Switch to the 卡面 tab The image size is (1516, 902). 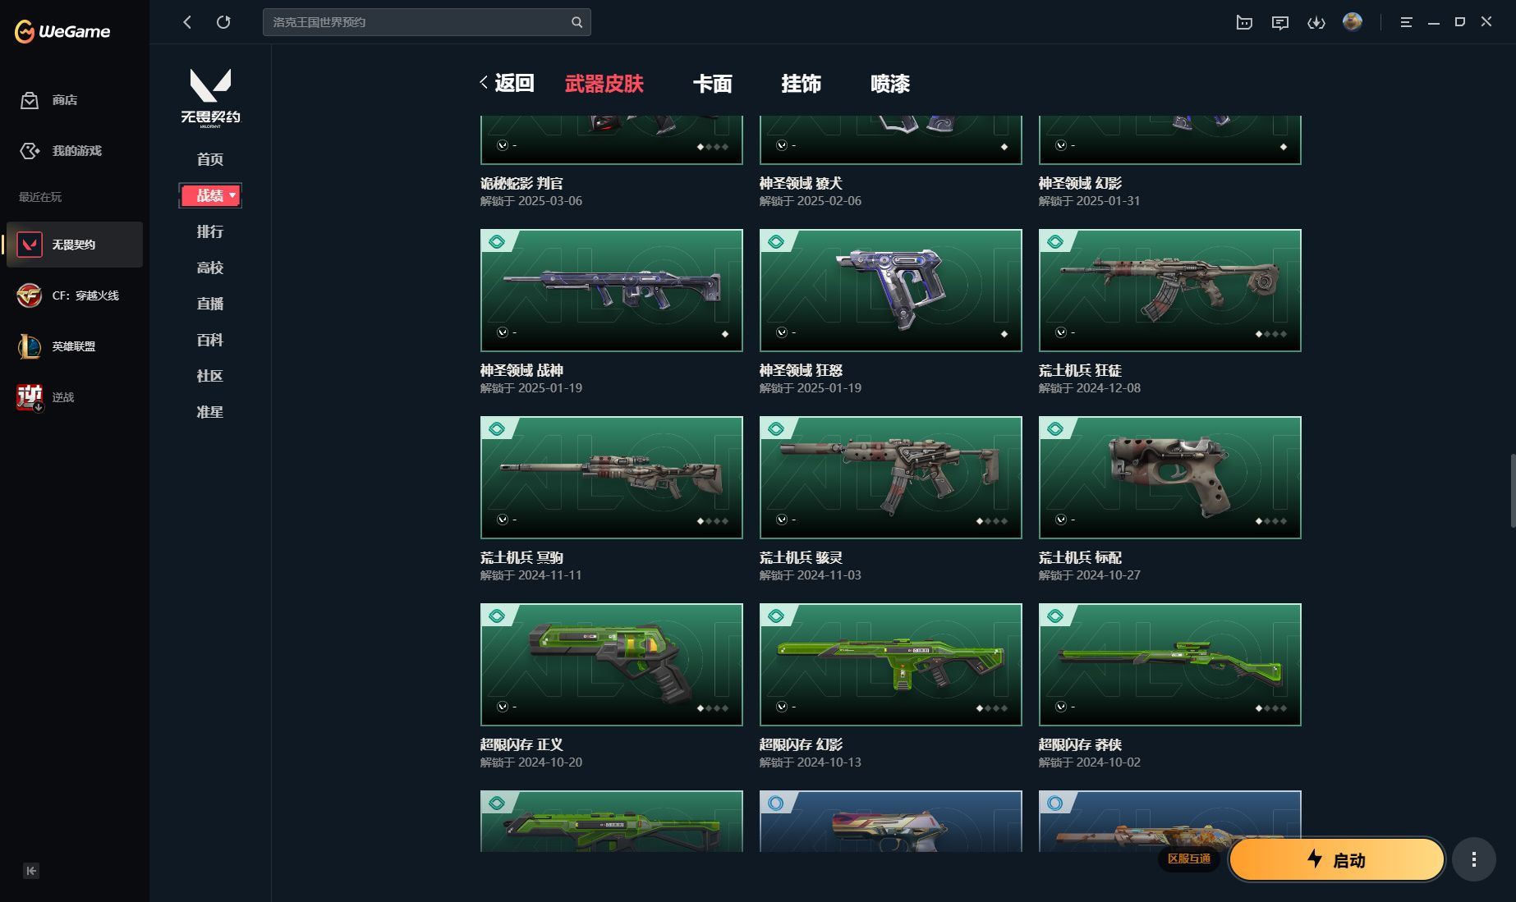tap(713, 84)
